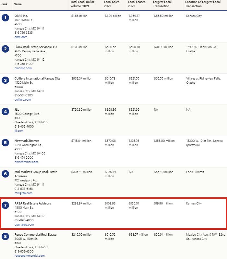Sort by Total Local Dollar Volume header
Screen dimensions: 227x259
[82, 4]
